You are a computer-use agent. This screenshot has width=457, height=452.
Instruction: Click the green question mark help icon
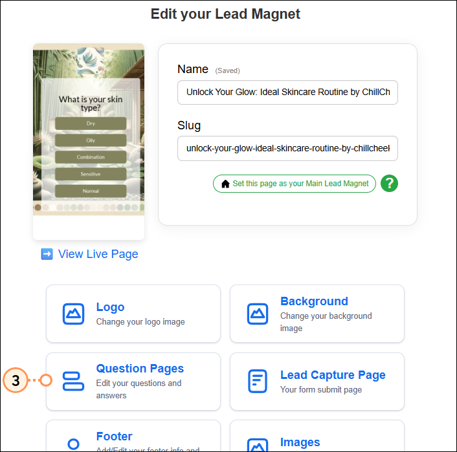(x=389, y=184)
